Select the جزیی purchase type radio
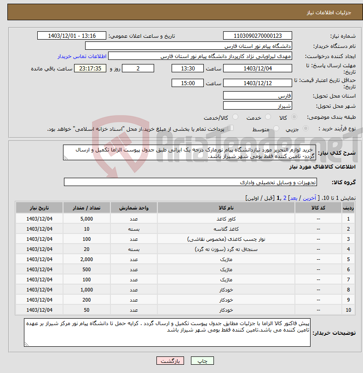Image resolution: width=363 pixels, height=373 pixels. pos(305,128)
